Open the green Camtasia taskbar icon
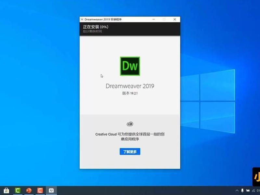Image resolution: width=260 pixels, height=195 pixels. click(x=18, y=190)
